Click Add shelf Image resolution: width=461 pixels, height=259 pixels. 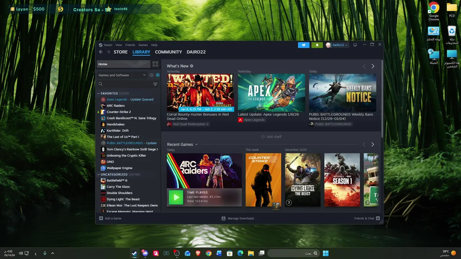pyautogui.click(x=271, y=137)
